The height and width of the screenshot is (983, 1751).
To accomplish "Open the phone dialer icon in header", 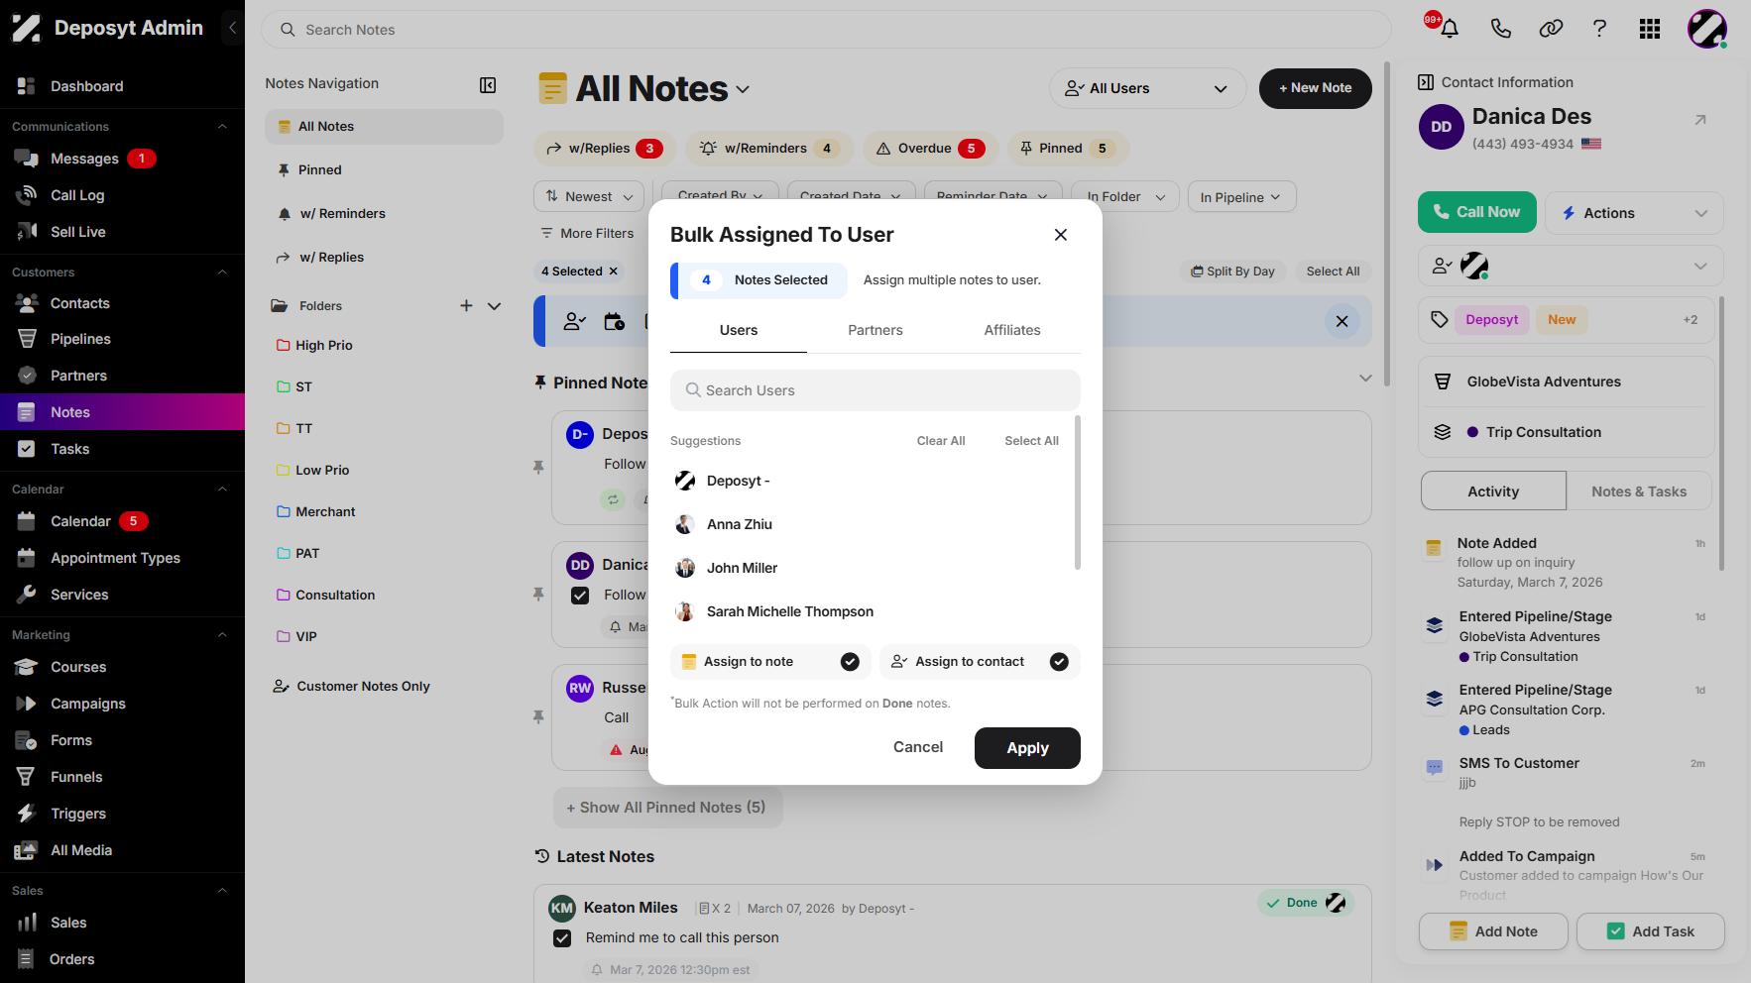I will 1501,29.
